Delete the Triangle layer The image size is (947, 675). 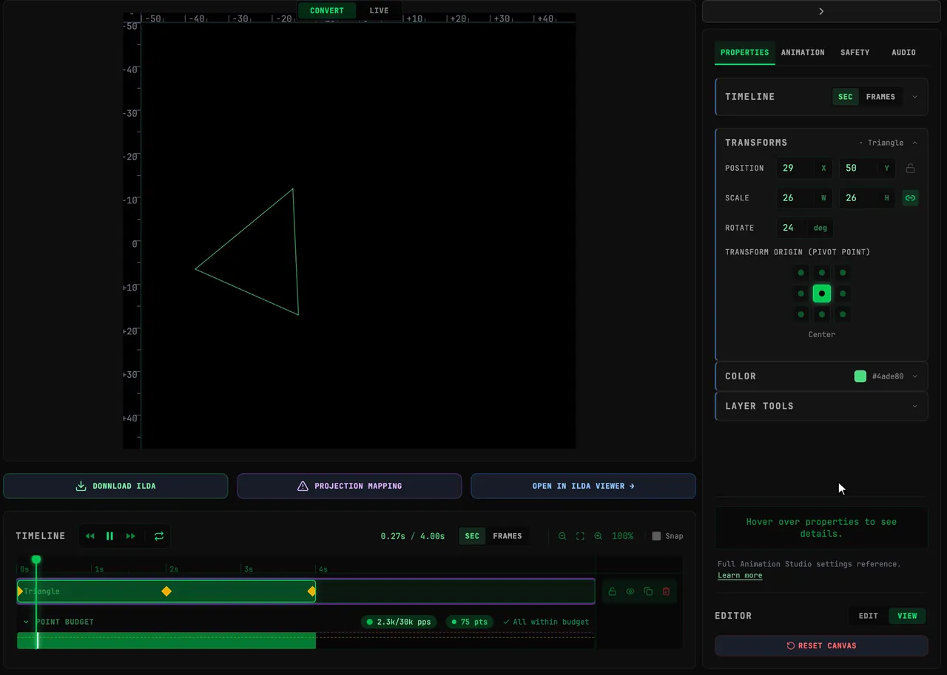(x=666, y=591)
